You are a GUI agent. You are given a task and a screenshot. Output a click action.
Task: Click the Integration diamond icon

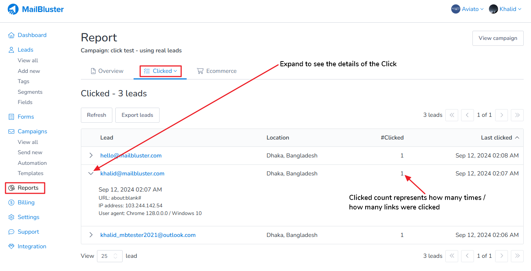[11, 246]
